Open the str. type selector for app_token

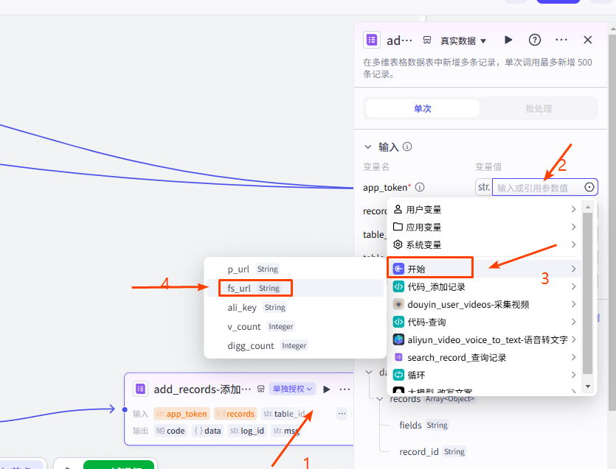[x=484, y=187]
